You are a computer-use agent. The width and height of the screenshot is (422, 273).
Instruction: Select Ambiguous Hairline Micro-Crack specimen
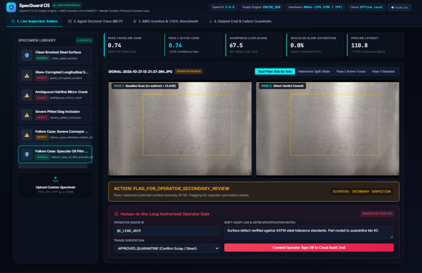point(55,95)
